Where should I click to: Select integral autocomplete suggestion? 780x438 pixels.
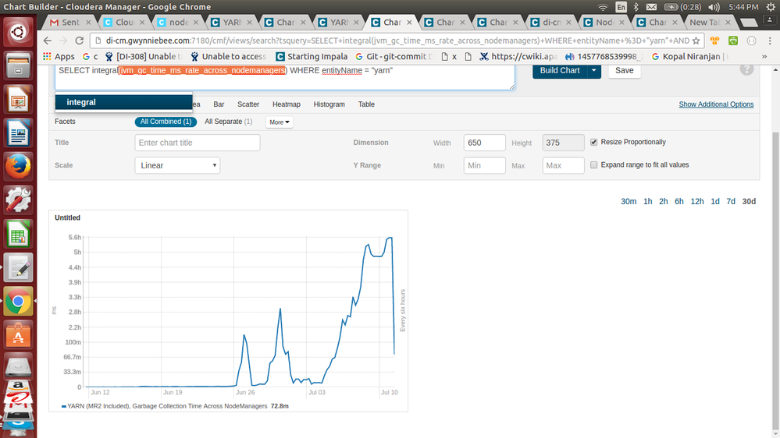(x=123, y=102)
